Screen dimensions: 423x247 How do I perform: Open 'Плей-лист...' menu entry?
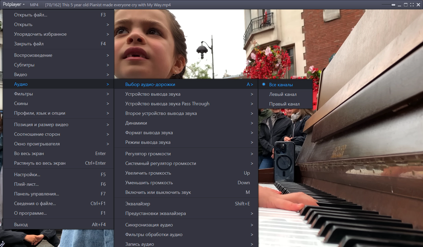tap(58, 184)
